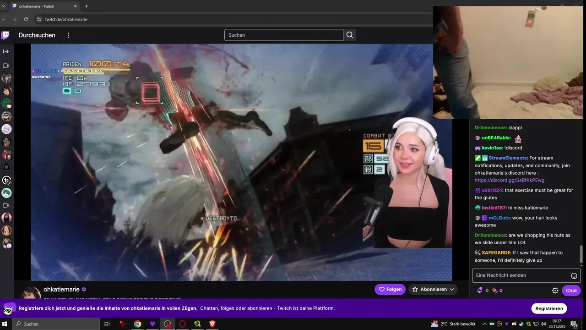586x330 pixels.
Task: Click username unBE4Rable in chat
Action: click(x=496, y=137)
